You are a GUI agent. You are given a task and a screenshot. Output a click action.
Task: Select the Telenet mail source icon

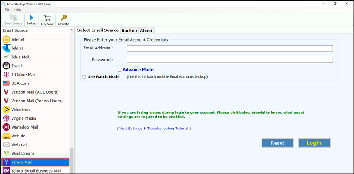point(6,39)
